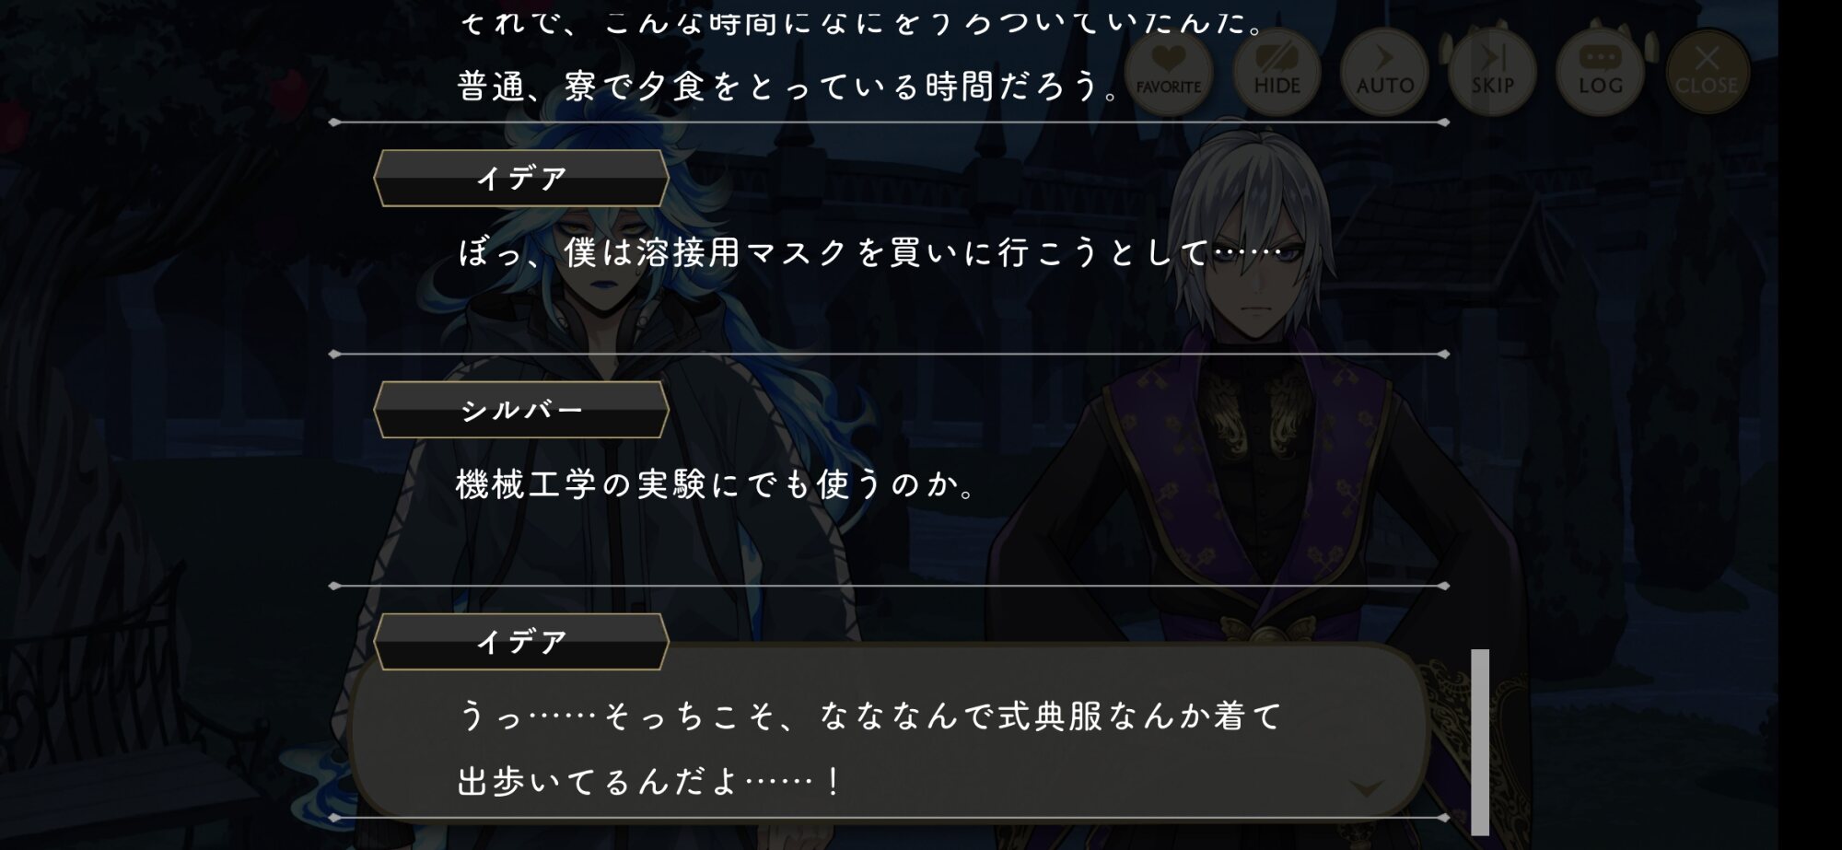Hide the dialogue with HIDE button
1842x850 pixels.
(1277, 72)
